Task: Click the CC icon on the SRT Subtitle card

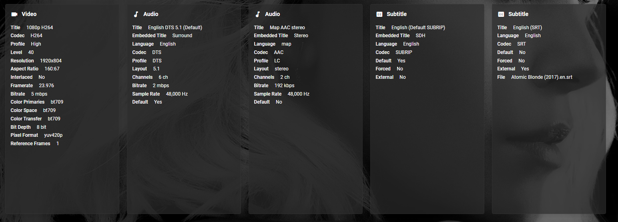Action: point(501,14)
